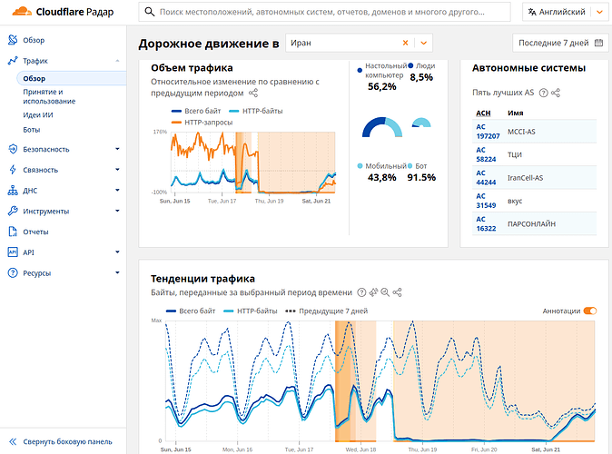Focus the search input field
The height and width of the screenshot is (454, 612).
(x=324, y=12)
